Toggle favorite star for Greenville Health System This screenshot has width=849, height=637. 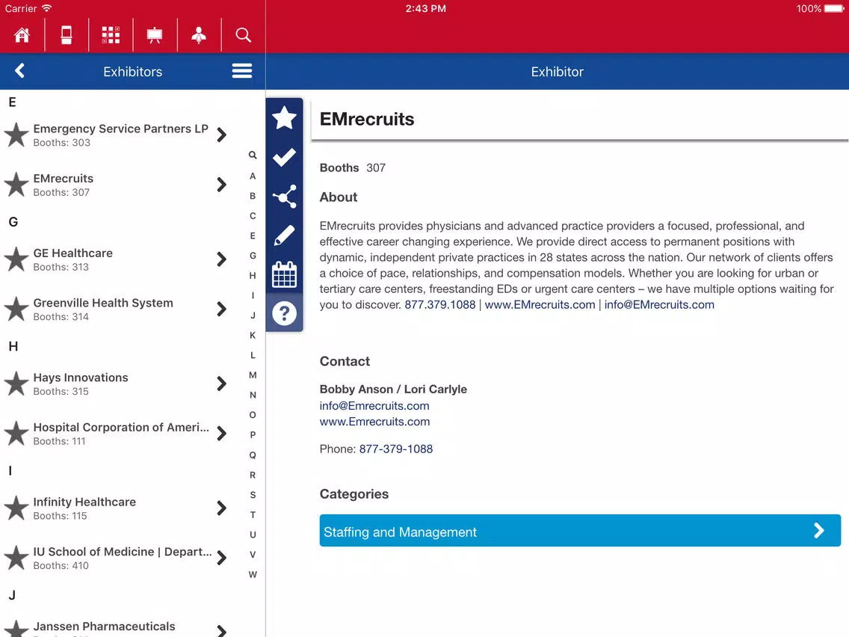point(16,310)
